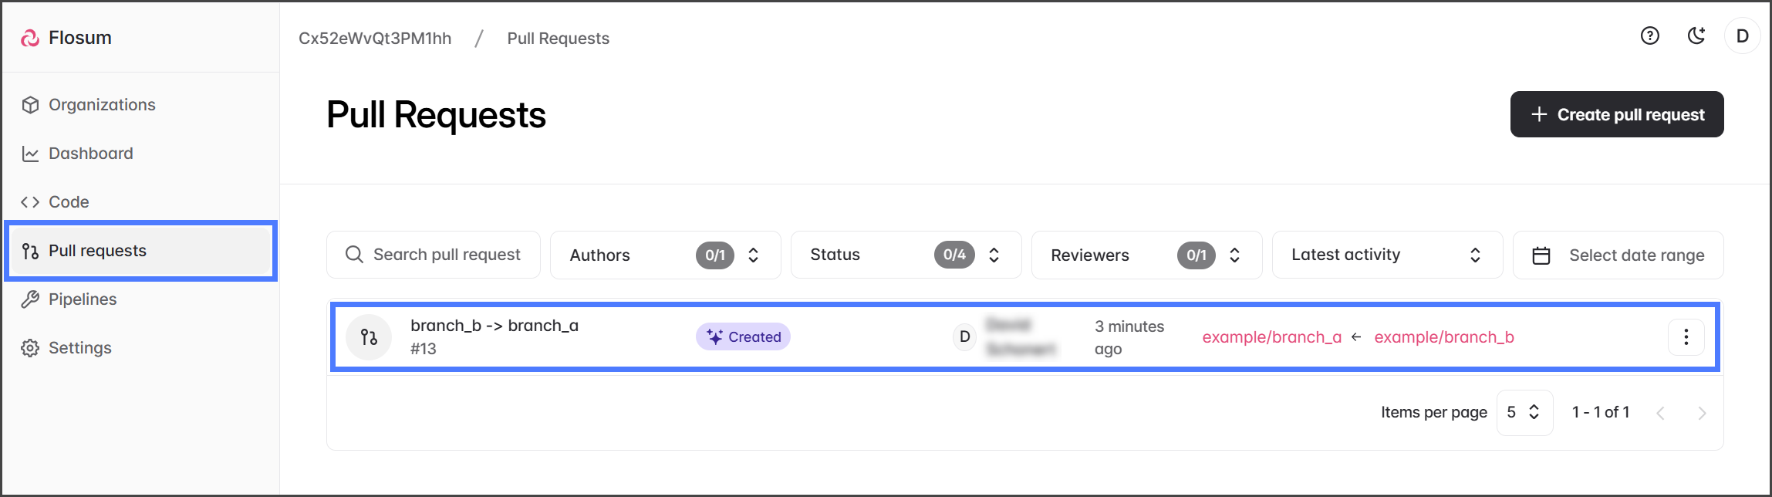This screenshot has width=1772, height=497.
Task: Expand the Reviewers filter dropdown
Action: click(x=1146, y=255)
